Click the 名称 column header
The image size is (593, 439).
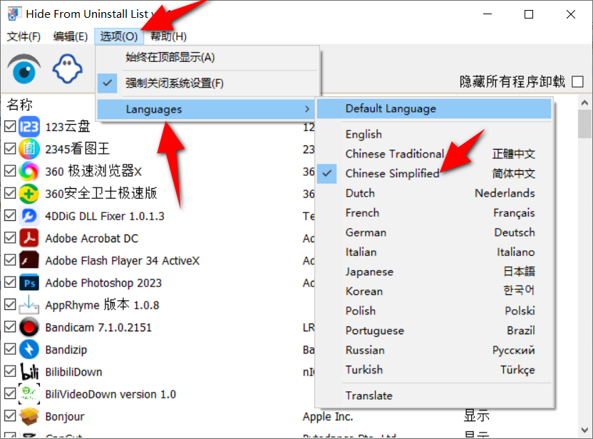pyautogui.click(x=20, y=104)
